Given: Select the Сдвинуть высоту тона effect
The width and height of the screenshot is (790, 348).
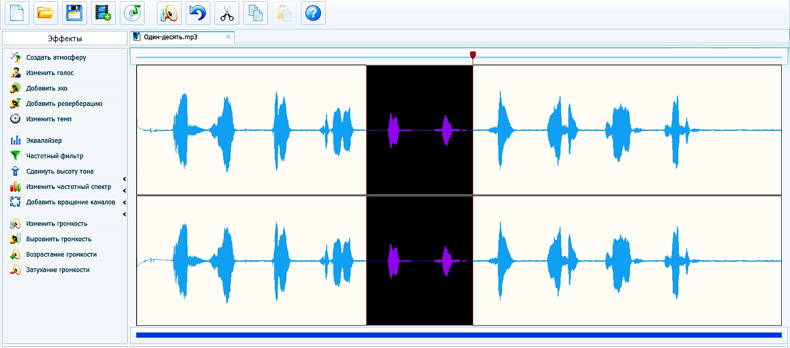Looking at the screenshot, I should coord(60,171).
